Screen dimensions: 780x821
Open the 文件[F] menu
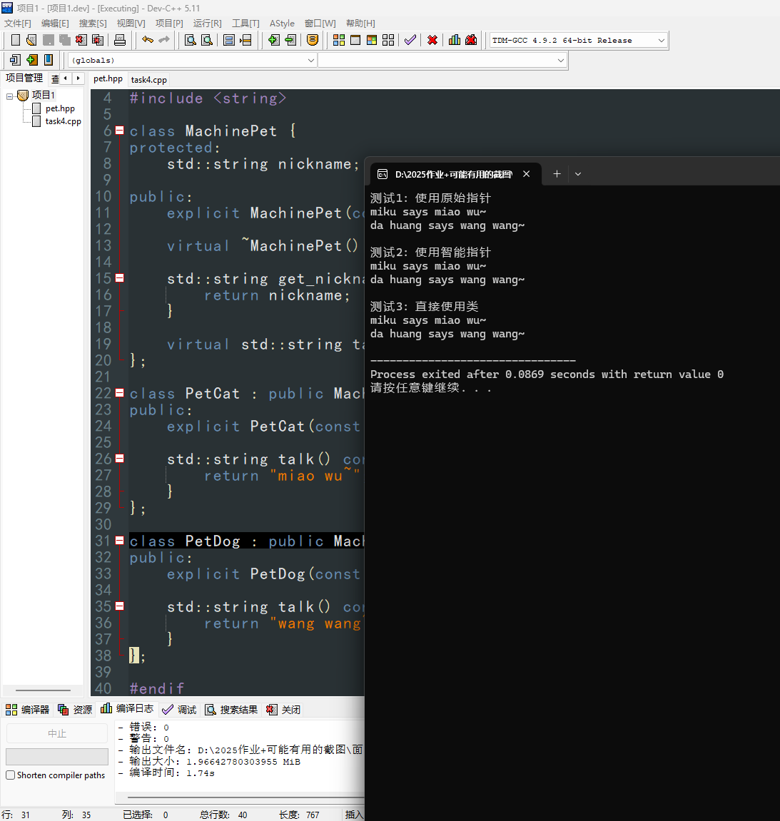[18, 24]
